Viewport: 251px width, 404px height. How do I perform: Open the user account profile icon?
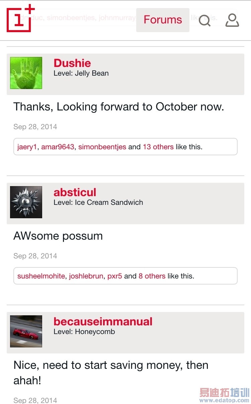232,20
